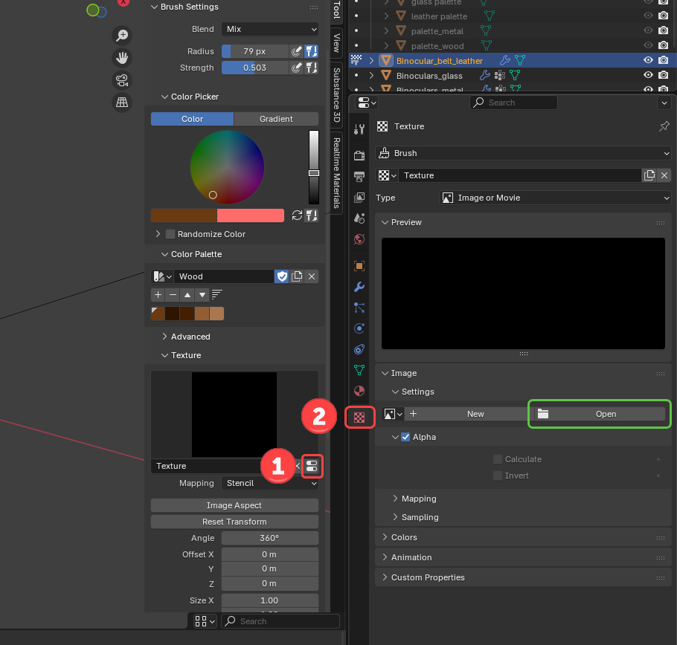
Task: Switch to the World properties tab
Action: 359,239
